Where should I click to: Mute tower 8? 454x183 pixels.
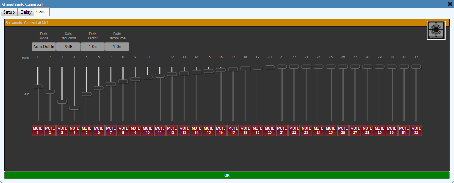click(123, 130)
